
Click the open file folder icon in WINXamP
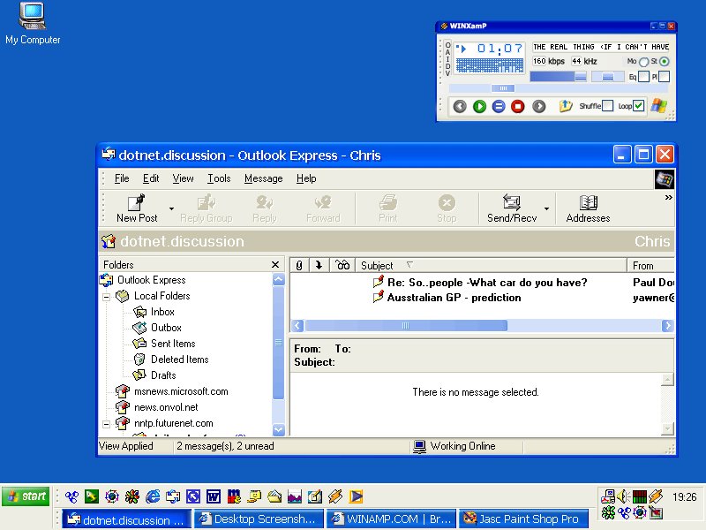(x=566, y=106)
